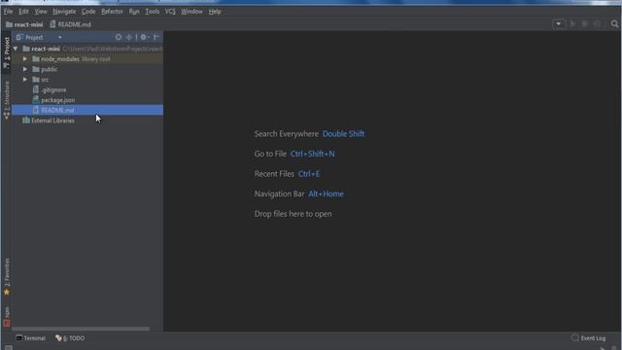This screenshot has width=622, height=350.
Task: Open the Code menu
Action: point(88,12)
